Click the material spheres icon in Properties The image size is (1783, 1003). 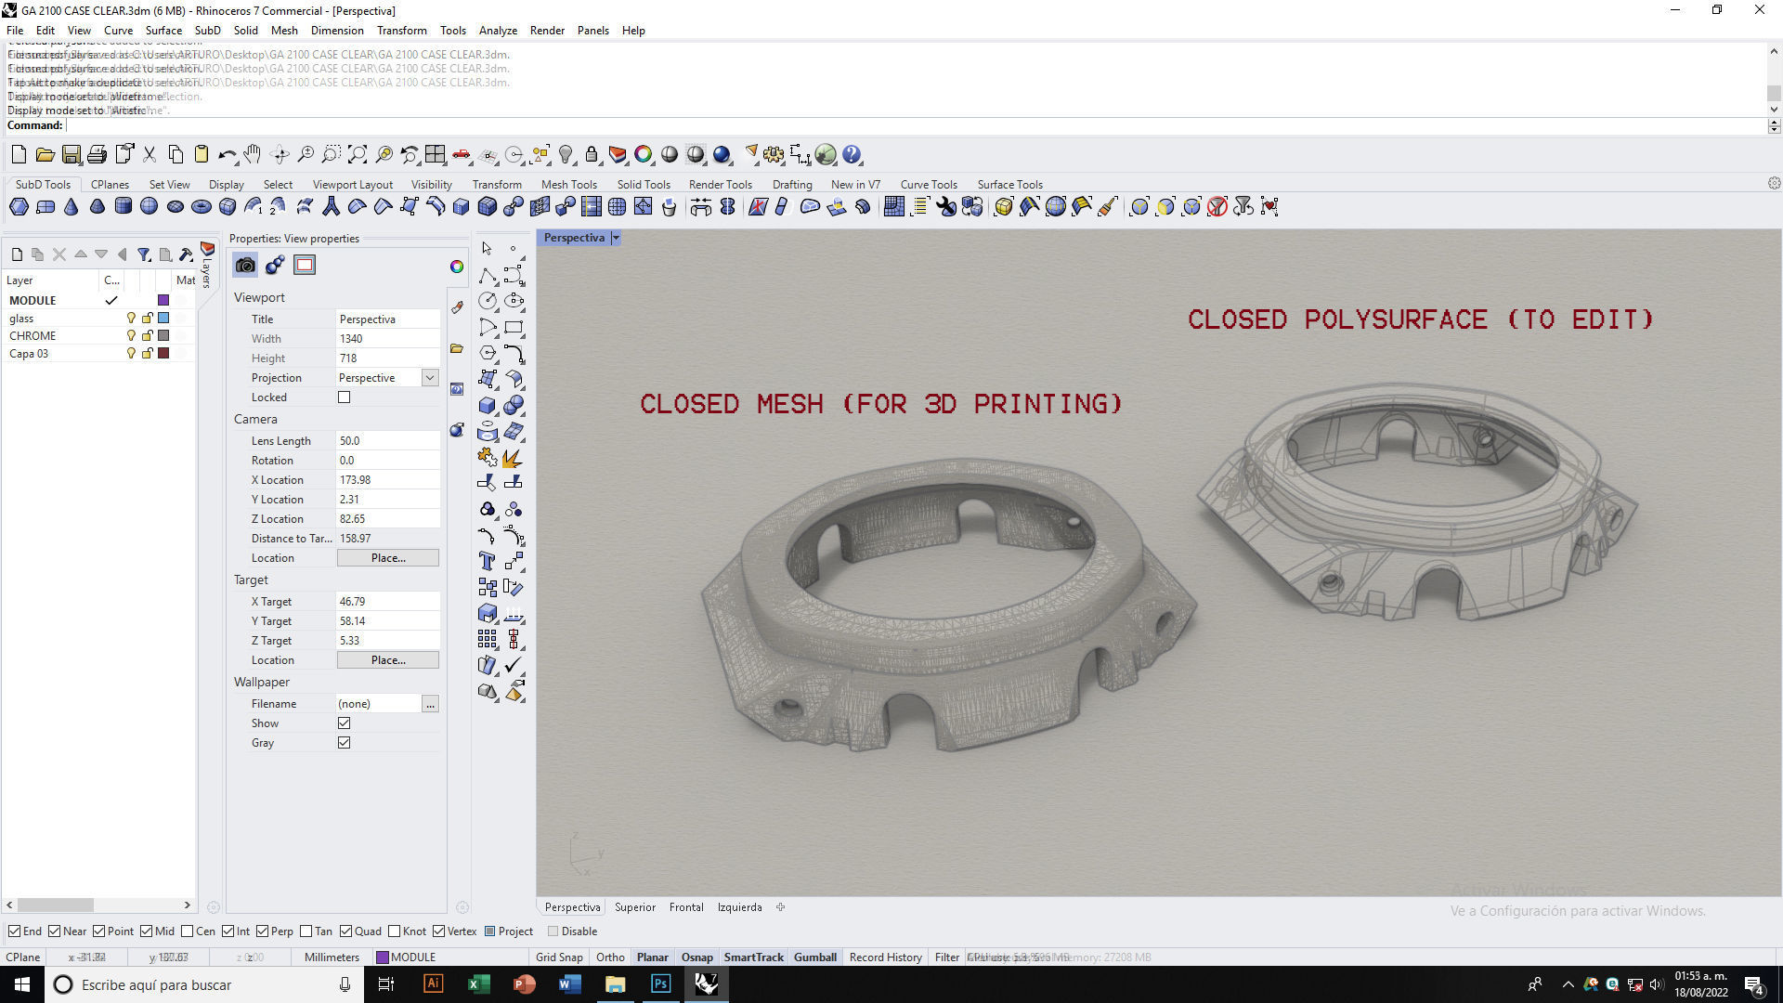pos(275,266)
